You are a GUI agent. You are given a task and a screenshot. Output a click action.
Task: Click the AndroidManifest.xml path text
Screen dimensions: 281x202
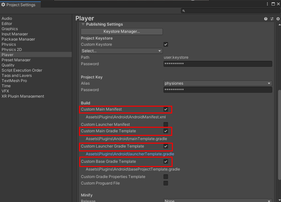pos(126,117)
